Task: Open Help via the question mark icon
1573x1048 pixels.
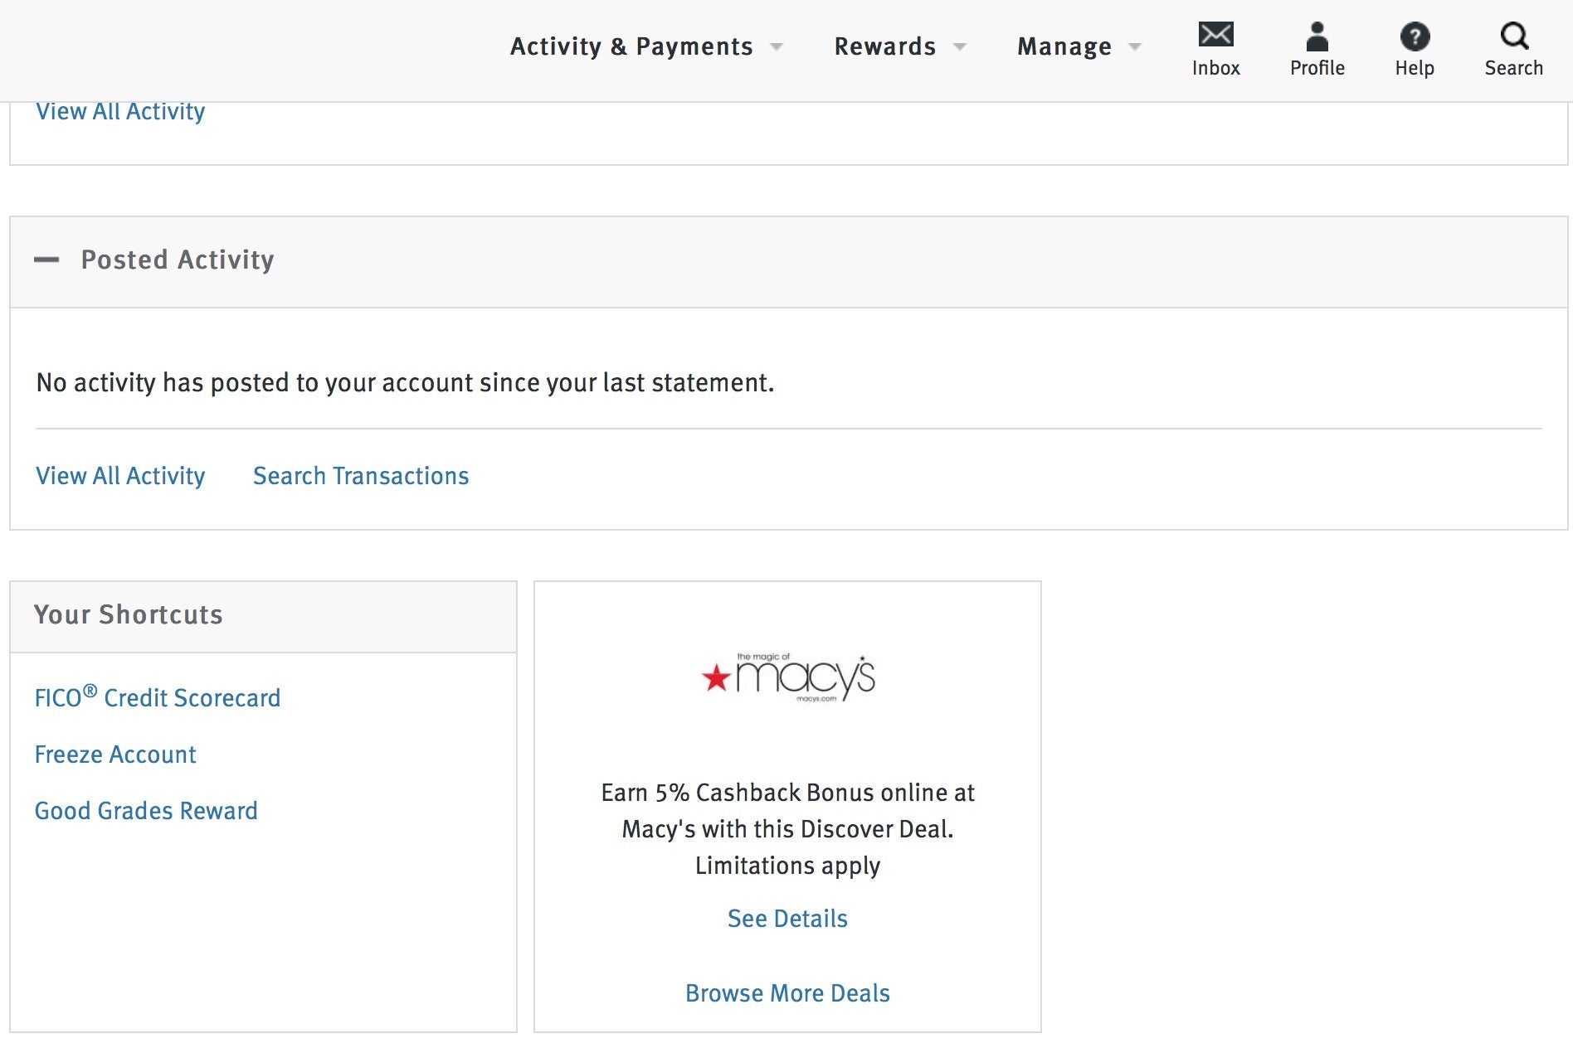Action: pos(1414,36)
